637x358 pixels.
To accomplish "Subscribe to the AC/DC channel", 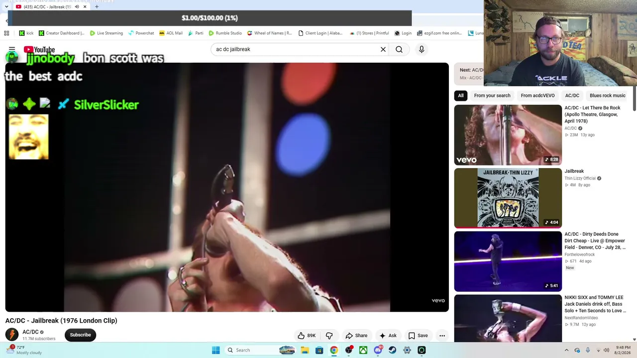I will click(x=80, y=335).
